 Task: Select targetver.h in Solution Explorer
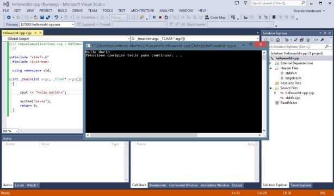point(293,78)
